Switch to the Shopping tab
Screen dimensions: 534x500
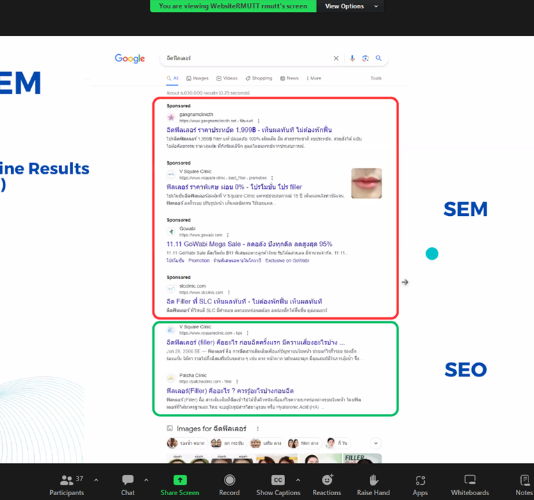[259, 78]
